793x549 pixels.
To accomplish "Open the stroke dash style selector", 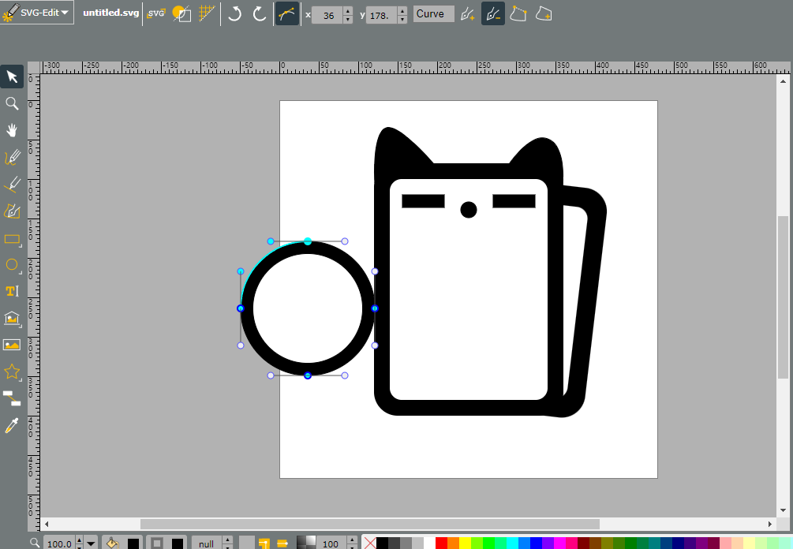I will pos(247,543).
